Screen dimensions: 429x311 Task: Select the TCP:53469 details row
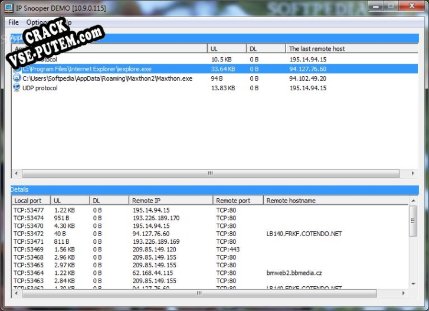210,250
